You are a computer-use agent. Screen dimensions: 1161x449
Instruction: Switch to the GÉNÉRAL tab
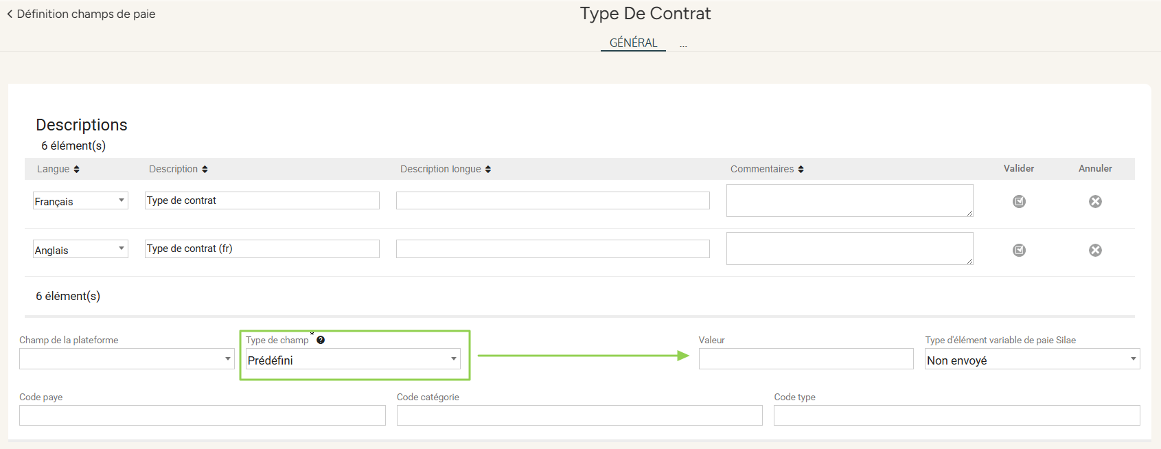pyautogui.click(x=633, y=43)
